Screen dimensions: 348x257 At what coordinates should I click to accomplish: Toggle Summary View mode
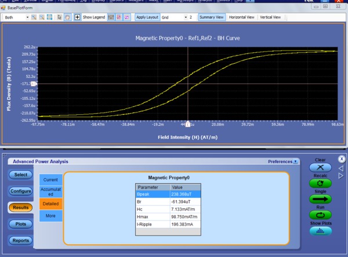[212, 17]
